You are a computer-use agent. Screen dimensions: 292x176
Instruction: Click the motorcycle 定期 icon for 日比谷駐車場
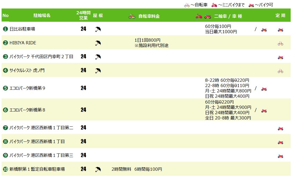(280, 30)
